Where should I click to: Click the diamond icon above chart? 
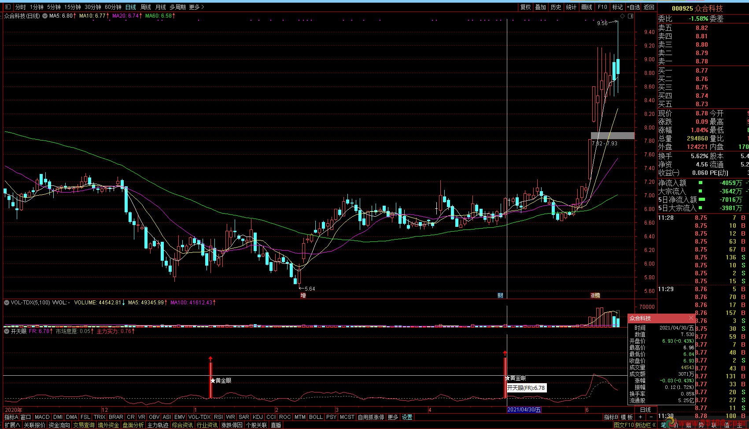coord(622,16)
